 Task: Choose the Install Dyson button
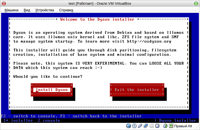[52, 90]
